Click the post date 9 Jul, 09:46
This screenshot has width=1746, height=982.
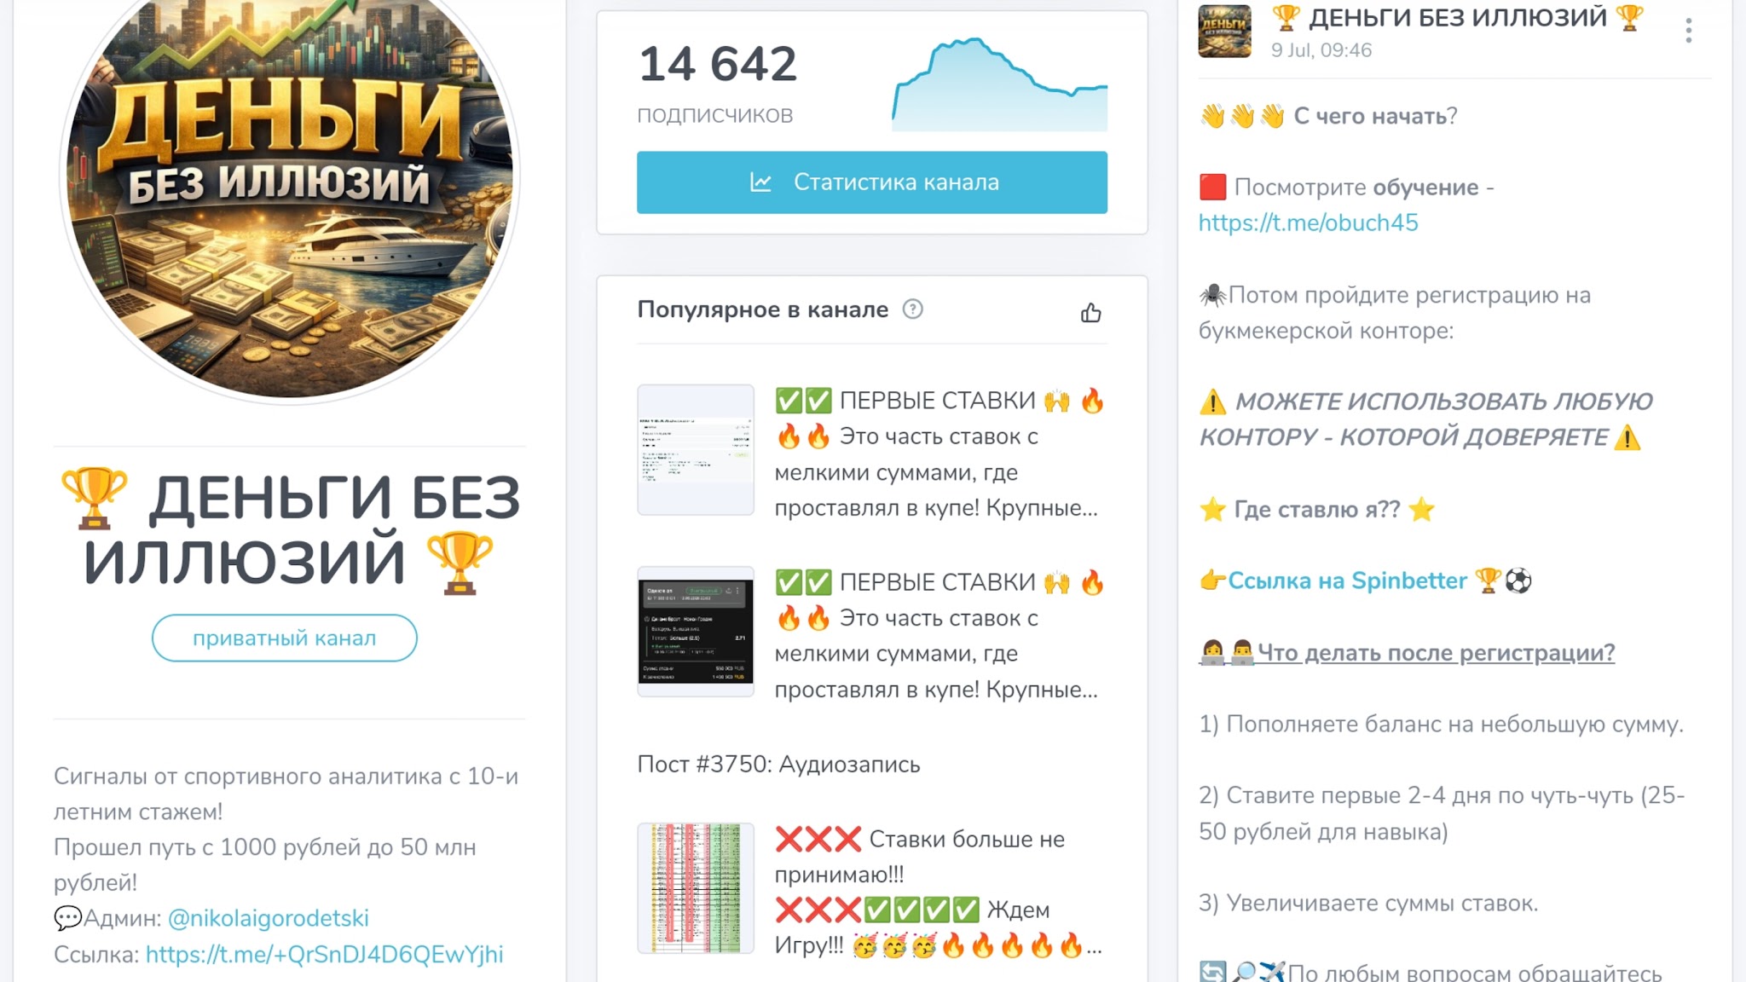coord(1321,50)
